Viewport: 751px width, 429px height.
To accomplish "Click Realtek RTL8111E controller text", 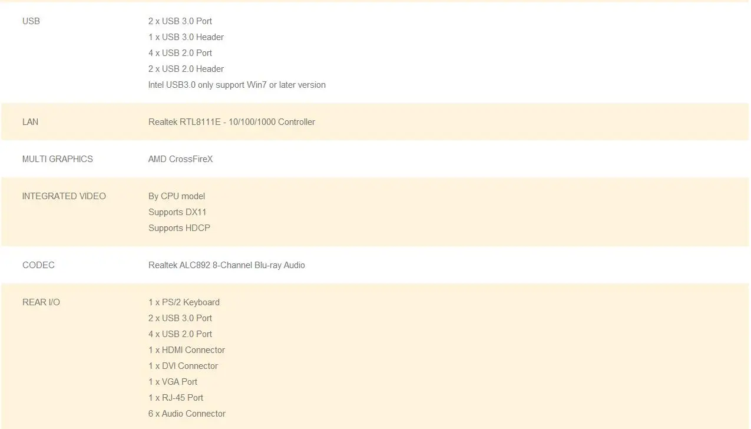I will coord(231,122).
